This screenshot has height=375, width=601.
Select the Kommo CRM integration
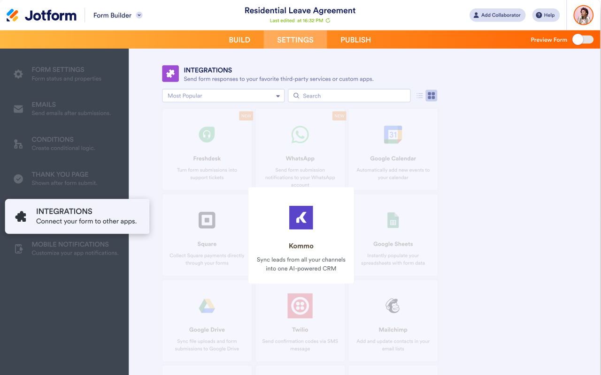tap(300, 234)
